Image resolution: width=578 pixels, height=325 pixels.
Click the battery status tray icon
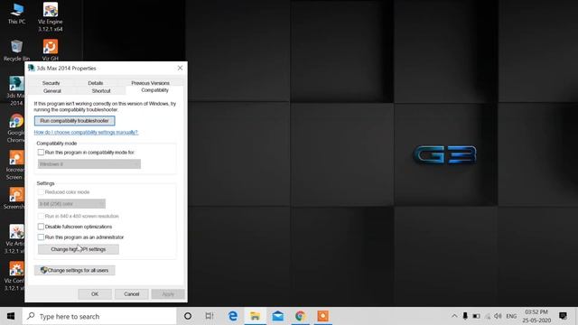(x=476, y=316)
